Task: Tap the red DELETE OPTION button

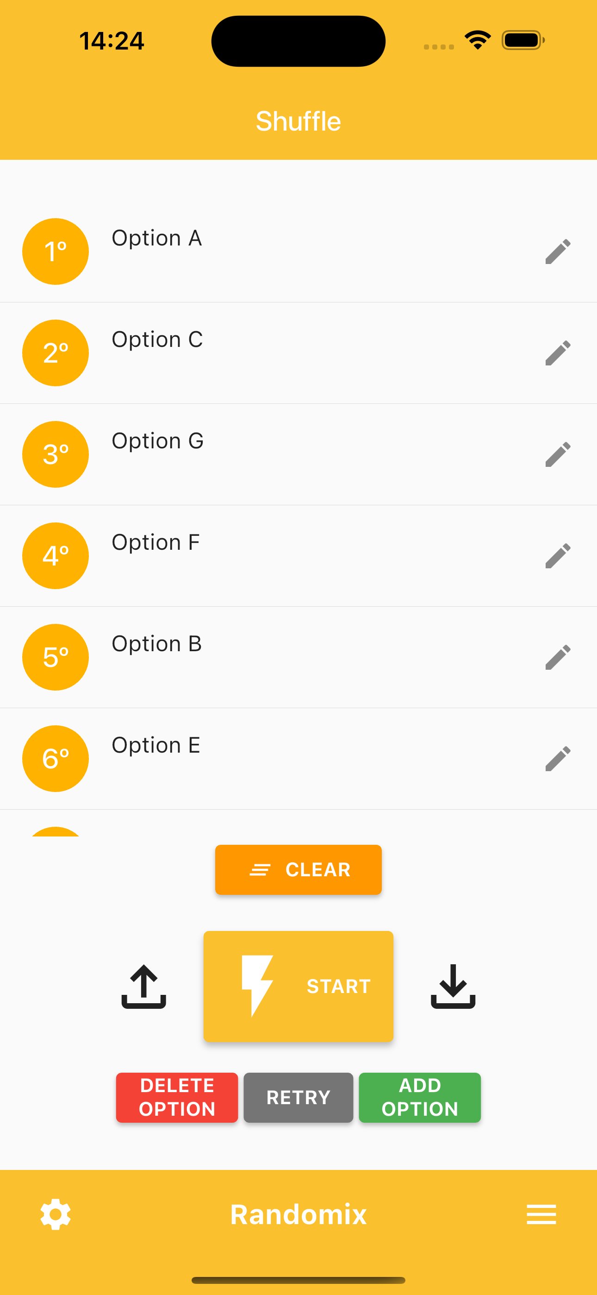Action: (177, 1097)
